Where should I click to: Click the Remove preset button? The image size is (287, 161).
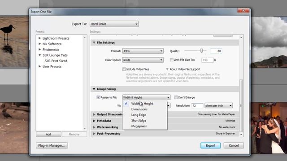click(x=74, y=134)
